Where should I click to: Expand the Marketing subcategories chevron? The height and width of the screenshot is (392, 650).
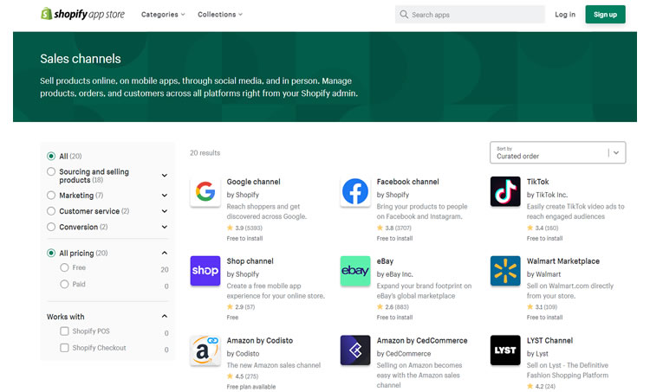point(165,196)
